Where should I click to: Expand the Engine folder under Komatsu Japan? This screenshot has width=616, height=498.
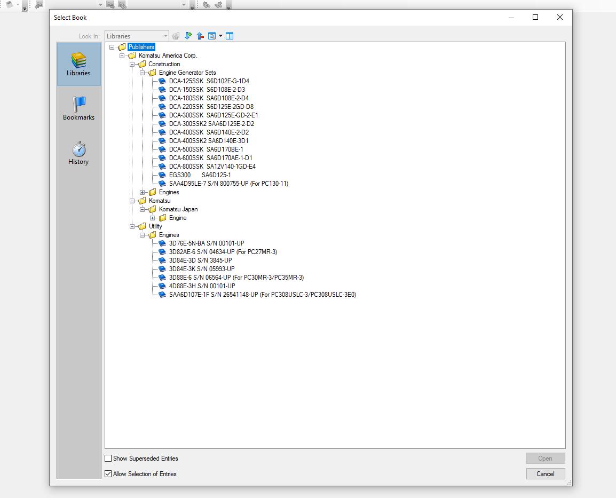[153, 218]
